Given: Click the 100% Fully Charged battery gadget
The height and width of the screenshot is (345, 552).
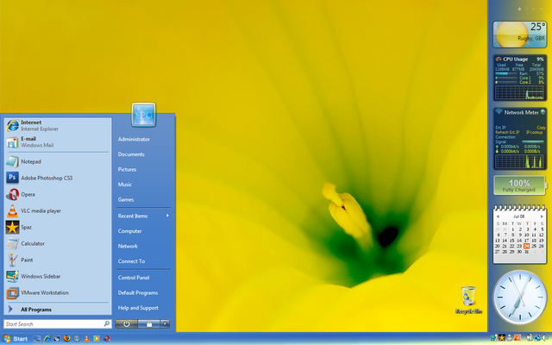Looking at the screenshot, I should (x=519, y=185).
